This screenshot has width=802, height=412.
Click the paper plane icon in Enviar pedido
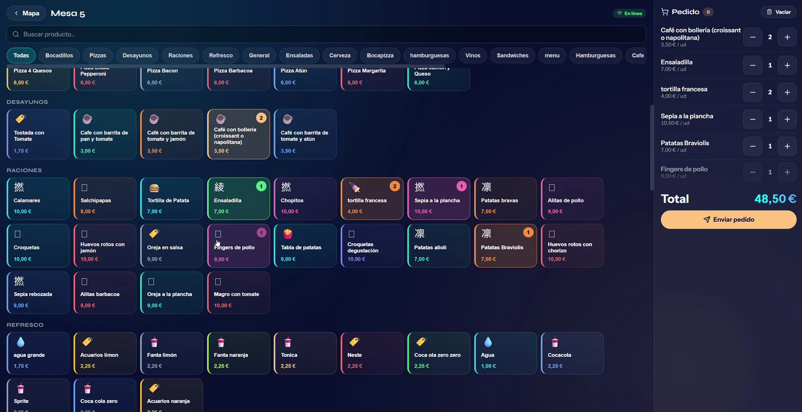point(707,220)
